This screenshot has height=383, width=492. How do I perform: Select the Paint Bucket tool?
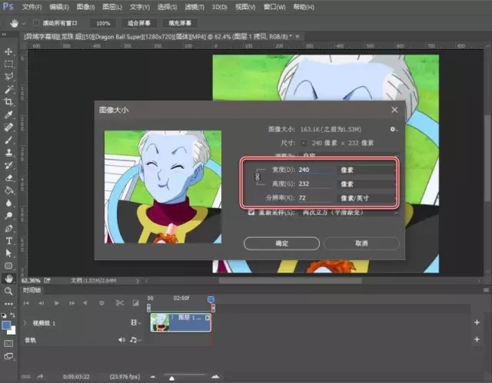[x=8, y=190]
